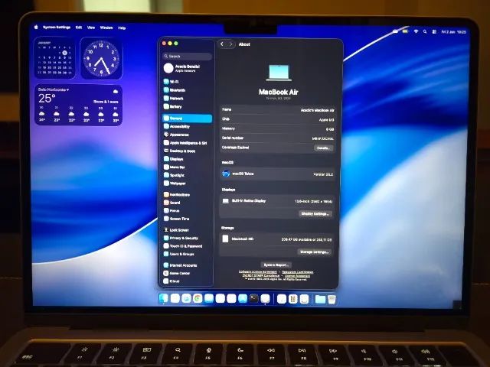
Task: Open the ENERGY STAR Compliance link
Action: click(x=260, y=275)
